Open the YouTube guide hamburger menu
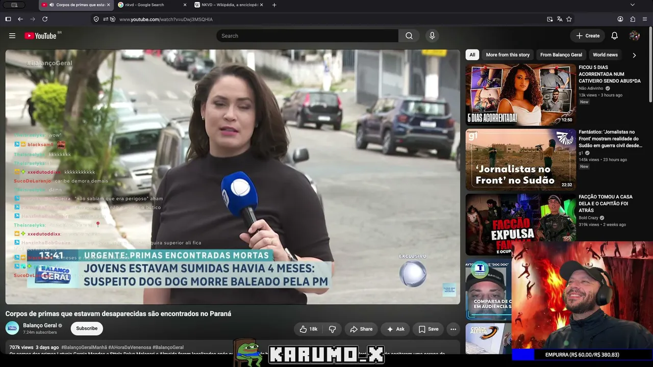This screenshot has width=653, height=367. [12, 36]
